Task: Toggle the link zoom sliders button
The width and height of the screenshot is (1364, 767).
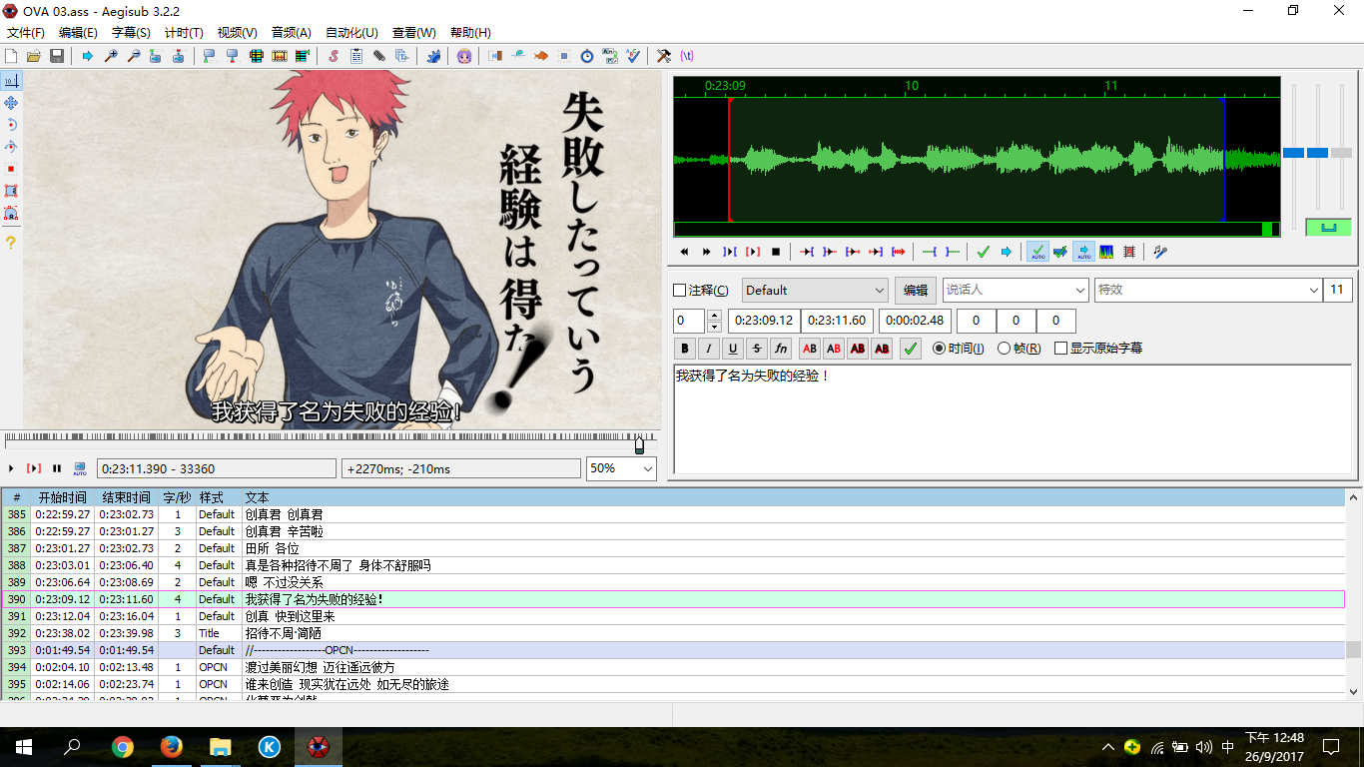Action: pyautogui.click(x=1328, y=228)
